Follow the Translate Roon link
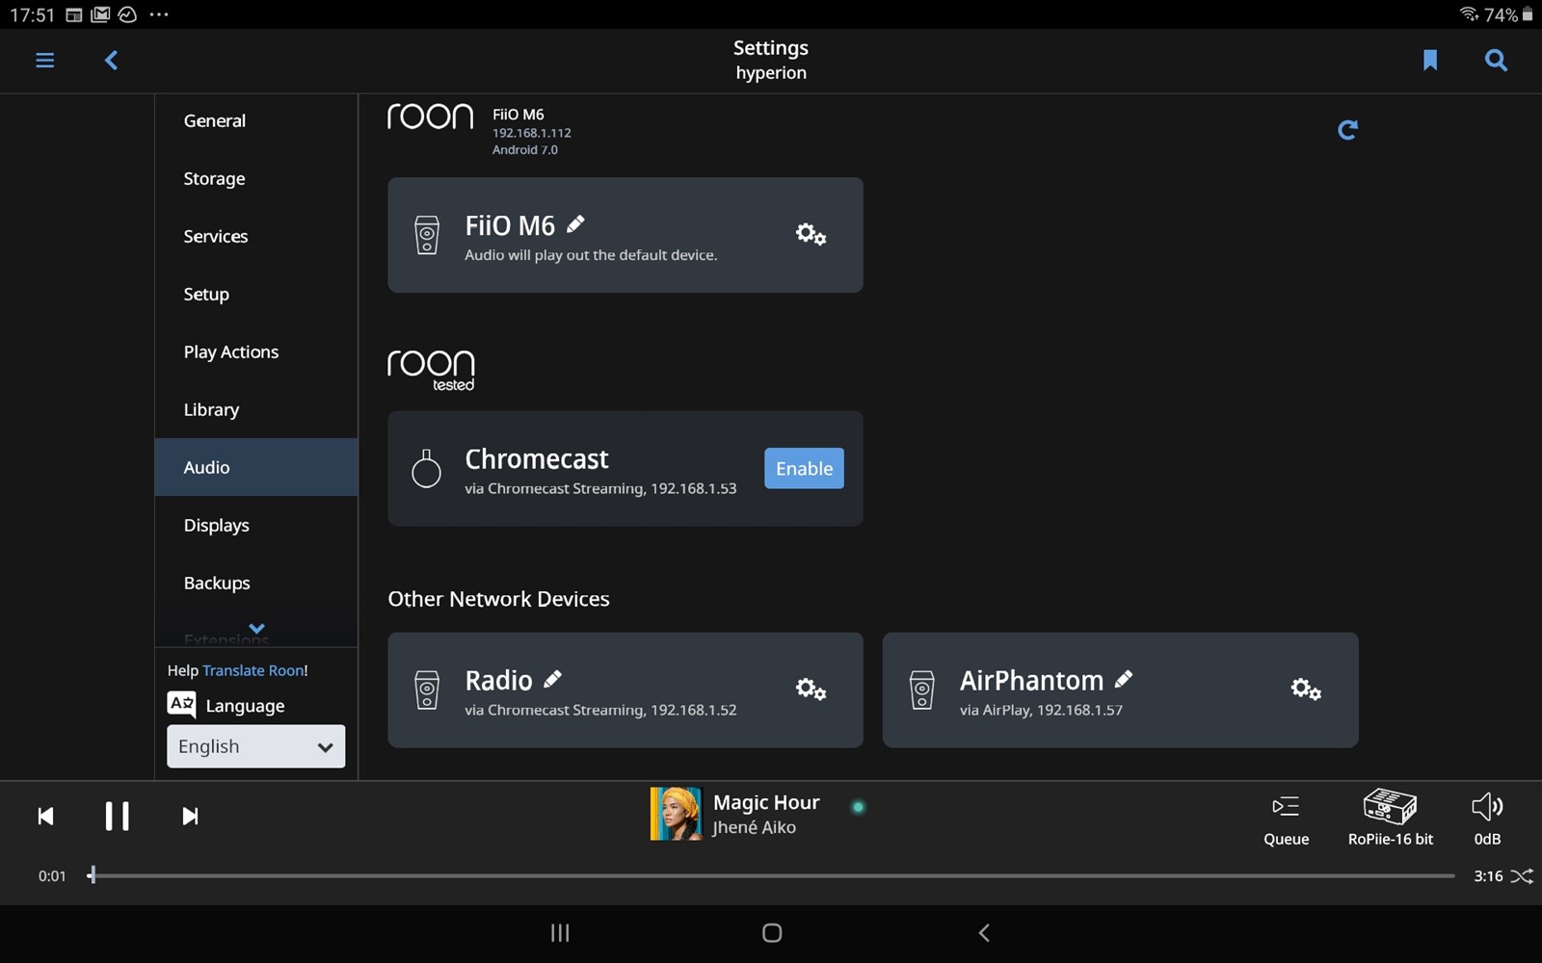This screenshot has height=963, width=1542. tap(253, 670)
